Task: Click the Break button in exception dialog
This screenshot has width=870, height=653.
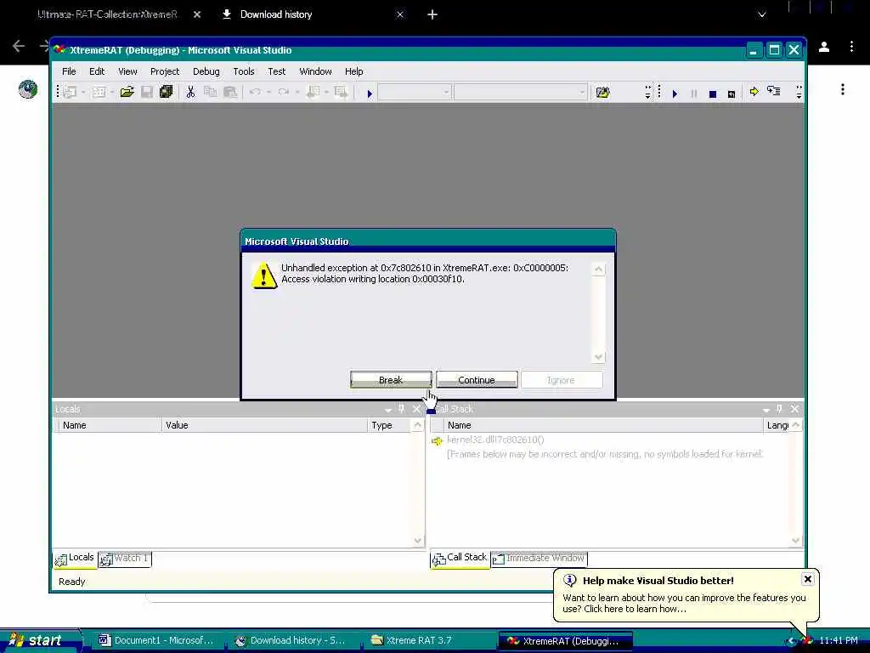Action: (x=391, y=380)
